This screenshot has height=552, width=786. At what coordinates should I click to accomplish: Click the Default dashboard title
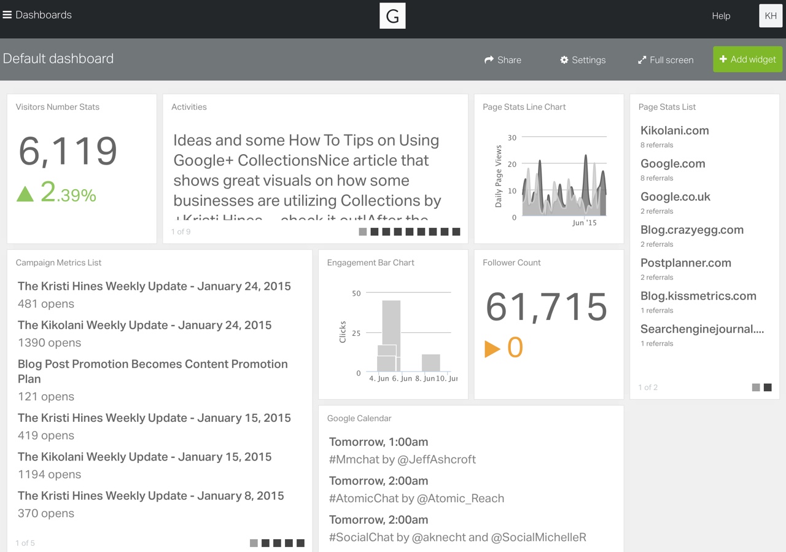58,58
